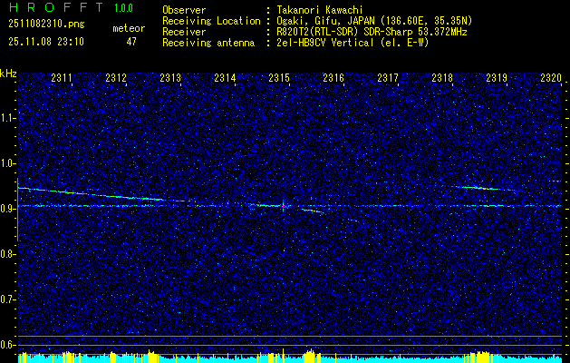Click the meteor label

(129, 28)
